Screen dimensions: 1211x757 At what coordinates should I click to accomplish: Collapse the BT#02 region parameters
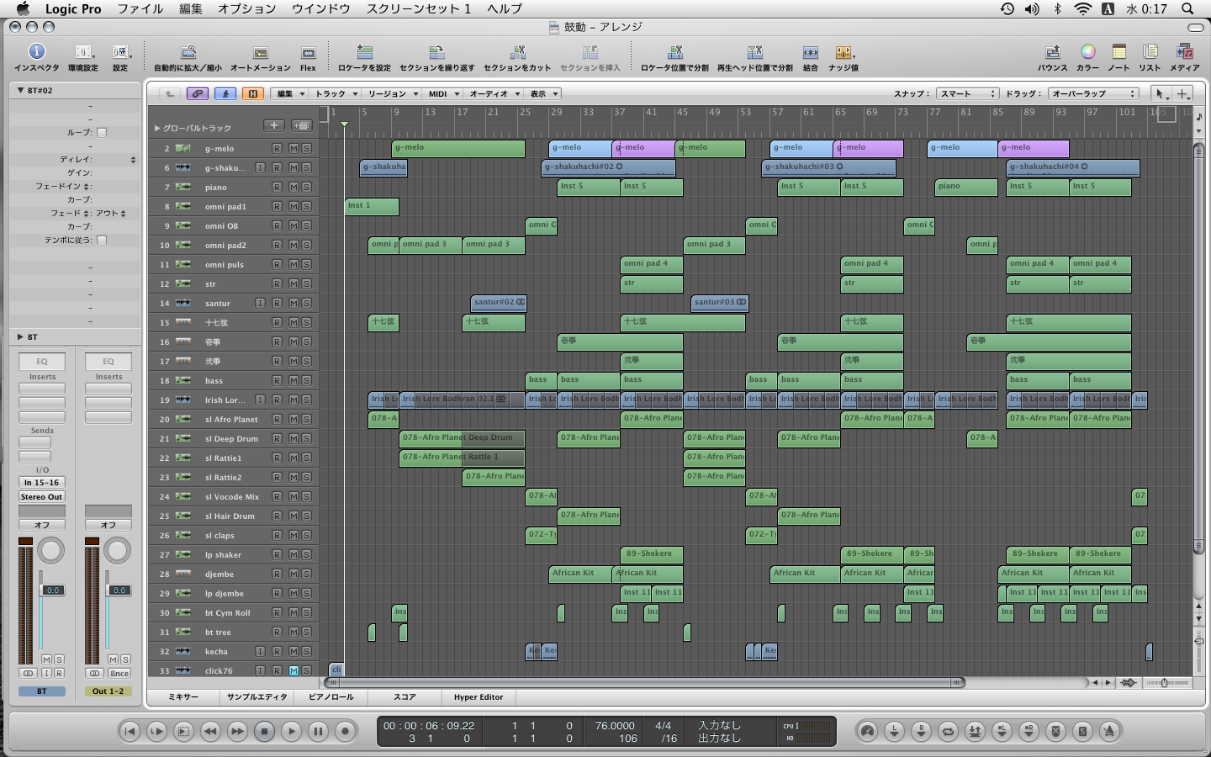coord(20,90)
